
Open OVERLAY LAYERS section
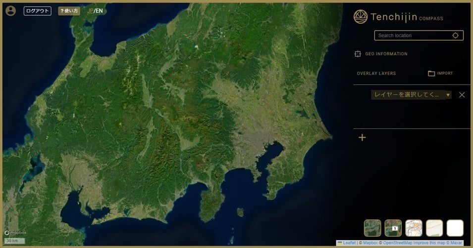pyautogui.click(x=376, y=74)
